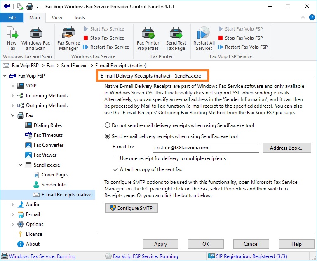Open the New Fax ribbon icon
Viewport: 317px width, 261px height.
(x=12, y=38)
